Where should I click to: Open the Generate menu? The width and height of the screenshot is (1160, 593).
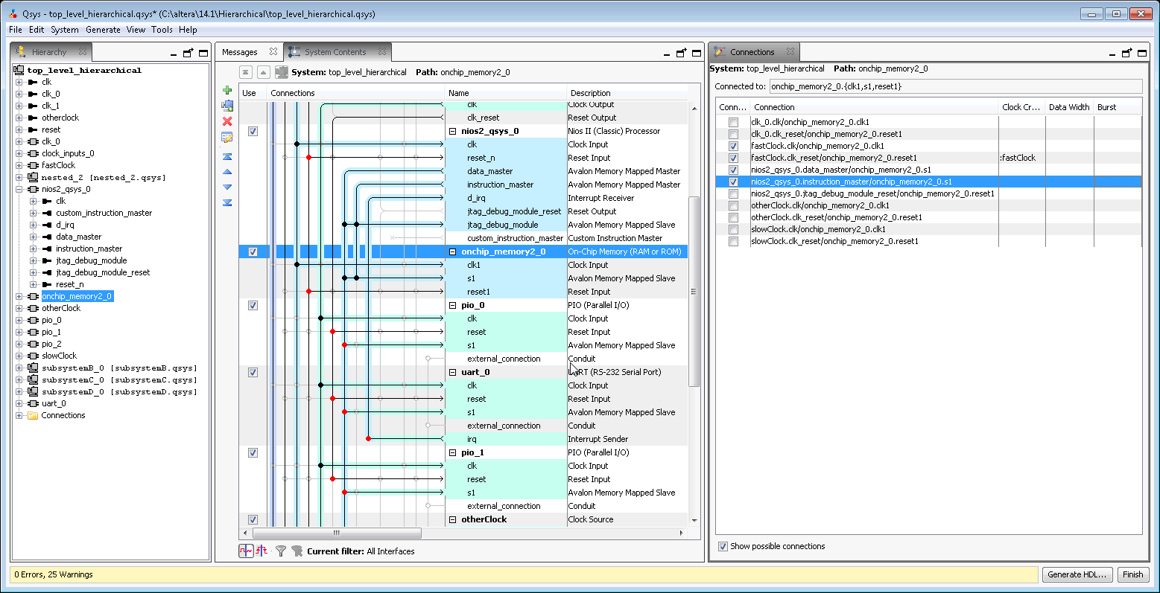[x=103, y=30]
